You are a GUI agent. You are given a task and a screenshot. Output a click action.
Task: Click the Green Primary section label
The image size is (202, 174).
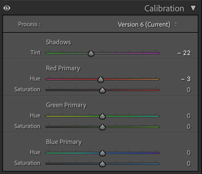(x=66, y=105)
